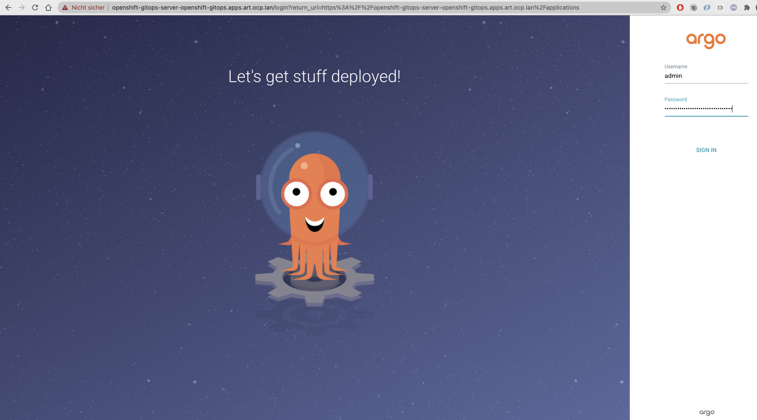
Task: Click the purple "me" extension icon
Action: tap(734, 7)
